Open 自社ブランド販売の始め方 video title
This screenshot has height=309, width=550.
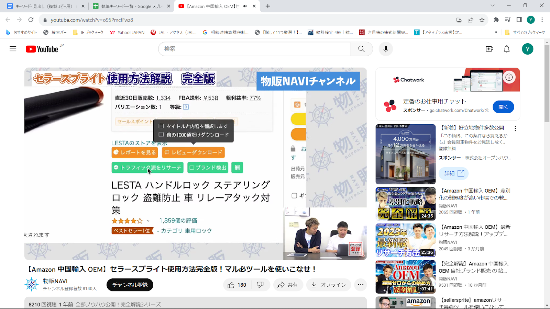pos(474,267)
